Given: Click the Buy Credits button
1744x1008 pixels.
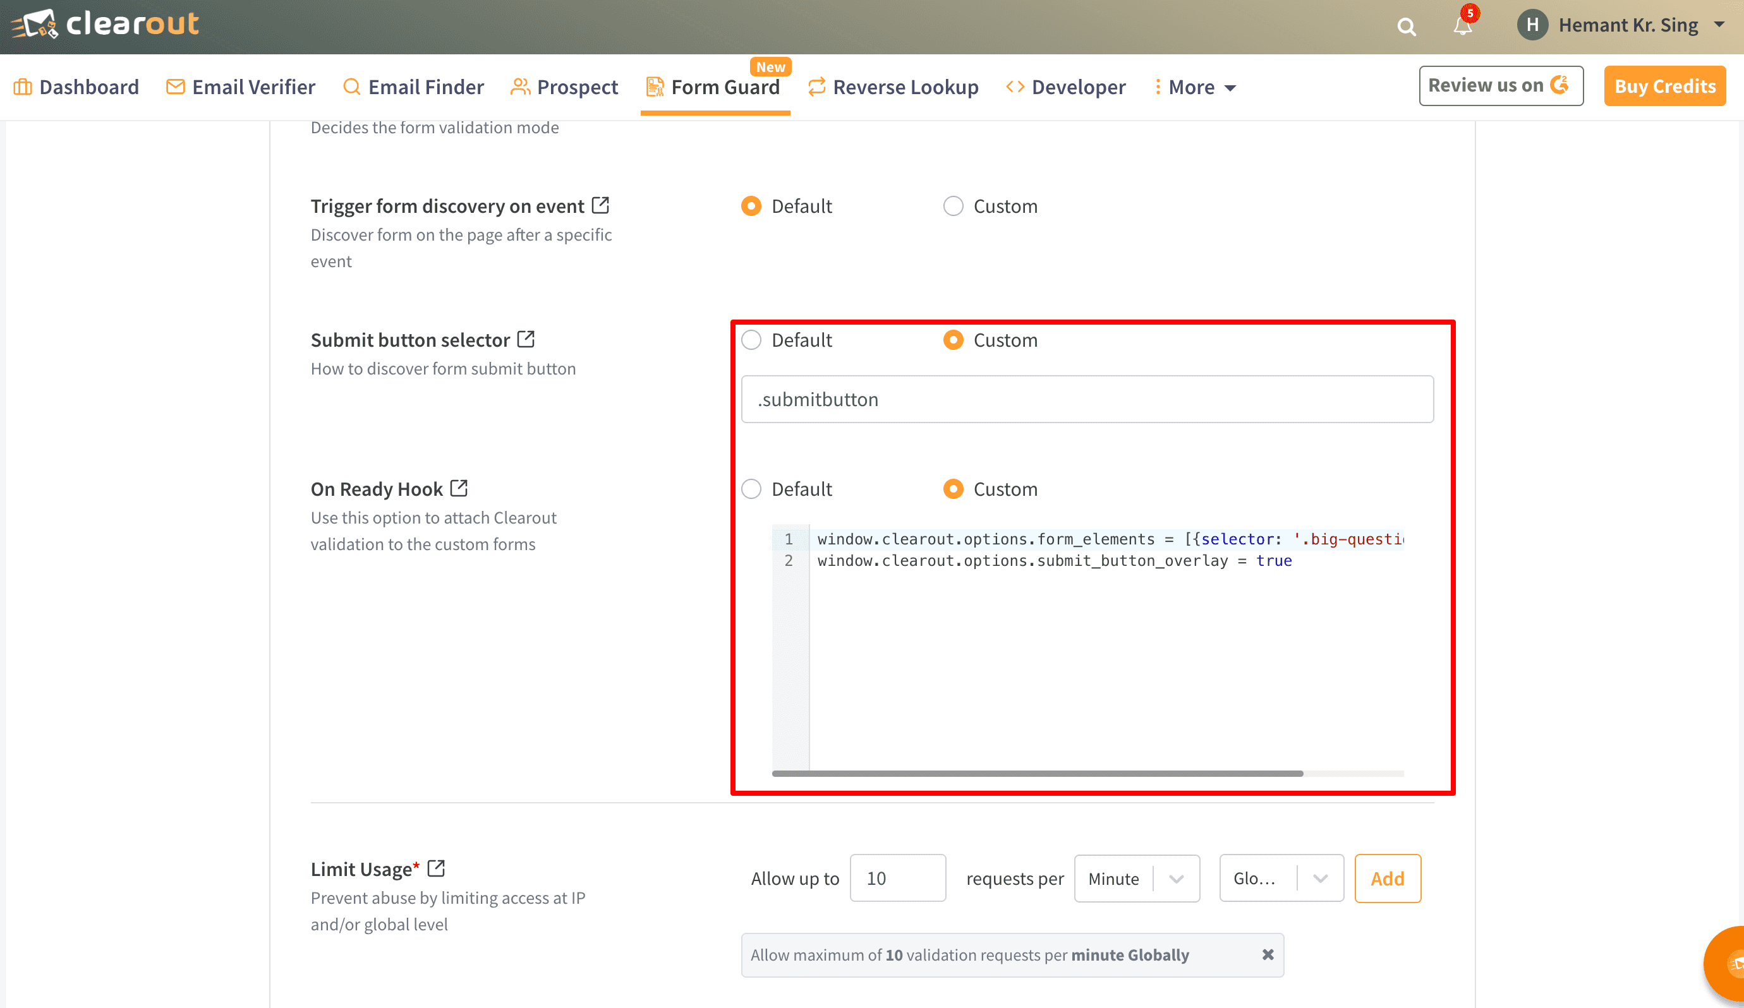Looking at the screenshot, I should click(1665, 85).
